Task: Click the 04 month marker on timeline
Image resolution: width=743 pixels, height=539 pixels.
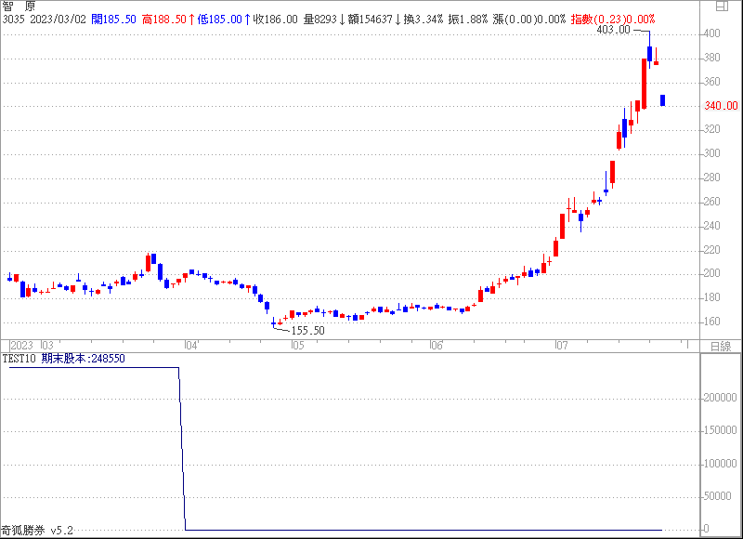Action: pos(192,346)
